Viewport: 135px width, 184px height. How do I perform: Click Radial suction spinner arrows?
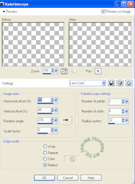(123, 120)
